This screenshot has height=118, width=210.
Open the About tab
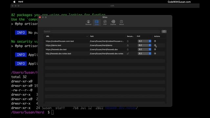point(121,23)
